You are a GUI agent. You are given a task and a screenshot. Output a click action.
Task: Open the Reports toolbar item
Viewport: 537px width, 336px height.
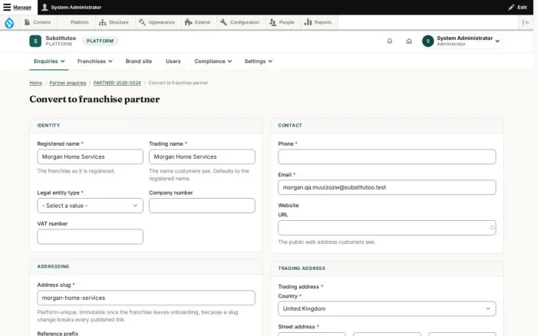coord(318,22)
